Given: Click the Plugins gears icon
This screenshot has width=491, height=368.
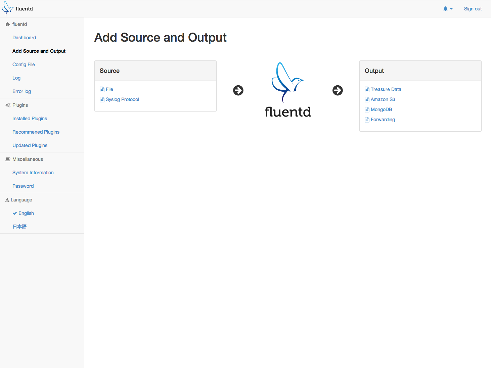Looking at the screenshot, I should pyautogui.click(x=8, y=105).
